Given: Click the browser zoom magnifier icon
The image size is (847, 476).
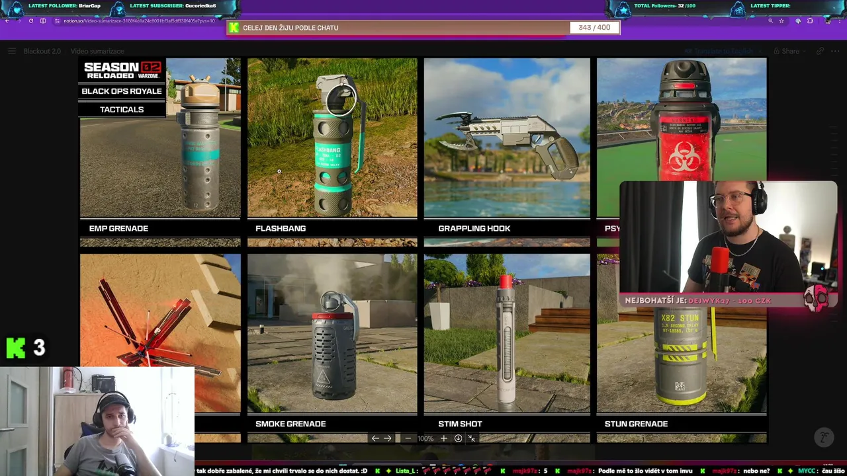Looking at the screenshot, I should tap(770, 21).
